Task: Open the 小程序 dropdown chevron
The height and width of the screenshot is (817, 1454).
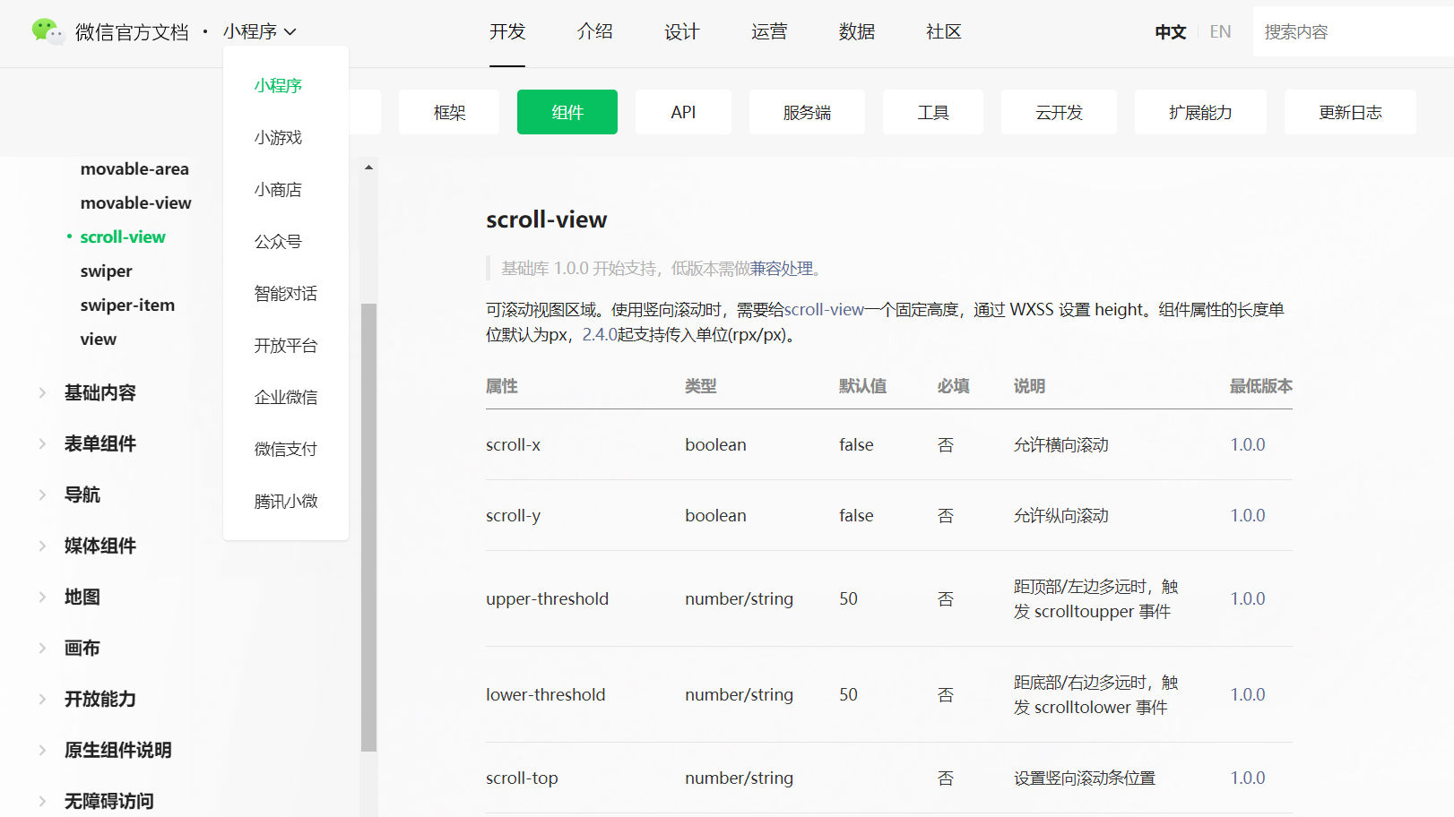Action: 290,32
